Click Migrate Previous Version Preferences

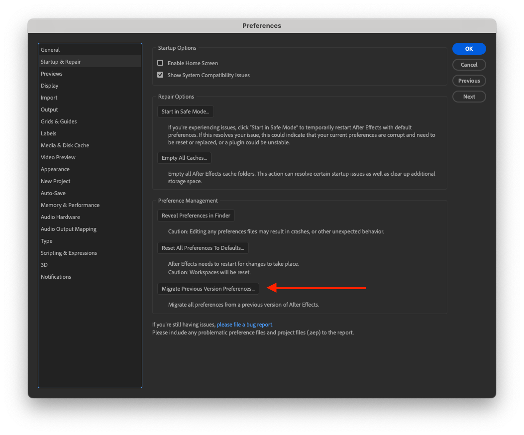coord(208,288)
